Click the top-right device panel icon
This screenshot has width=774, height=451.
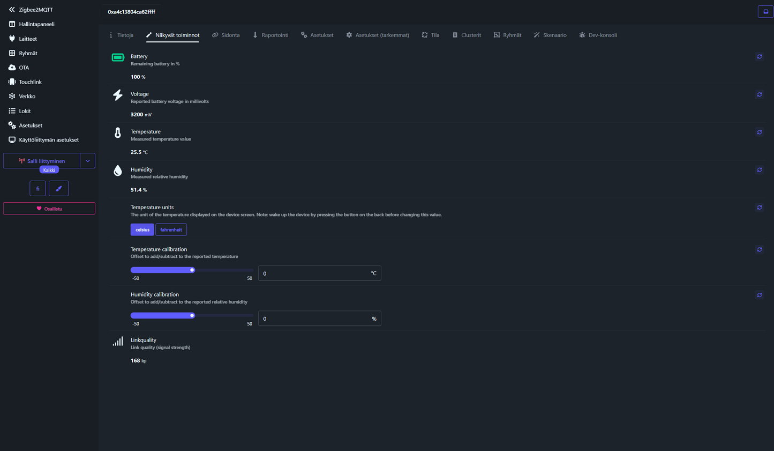[x=765, y=11]
